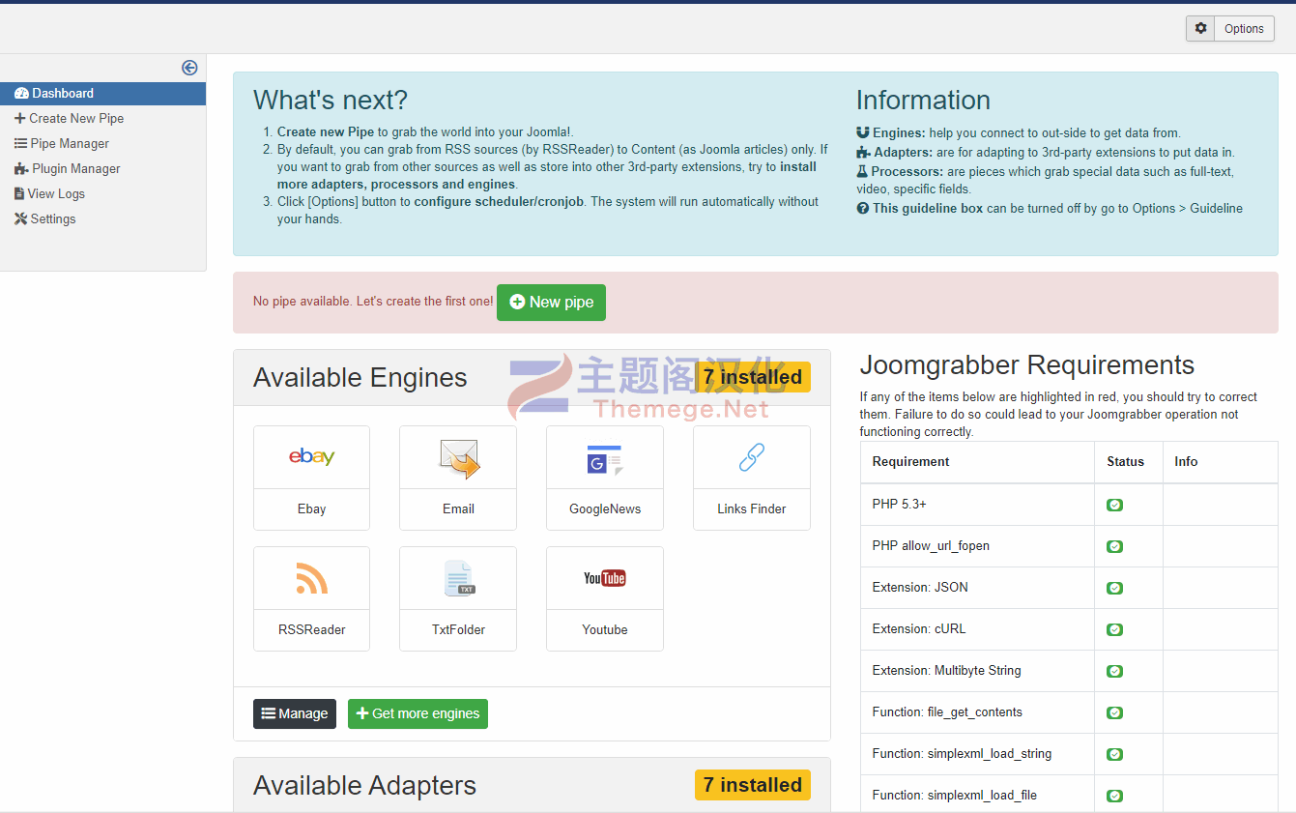Viewport: 1296px width, 813px height.
Task: Click the Youtube label text
Action: [x=605, y=629]
